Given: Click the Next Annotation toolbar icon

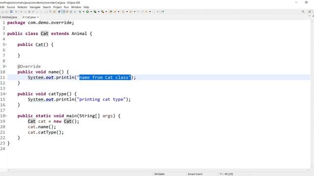Looking at the screenshot, I should coord(123,12).
